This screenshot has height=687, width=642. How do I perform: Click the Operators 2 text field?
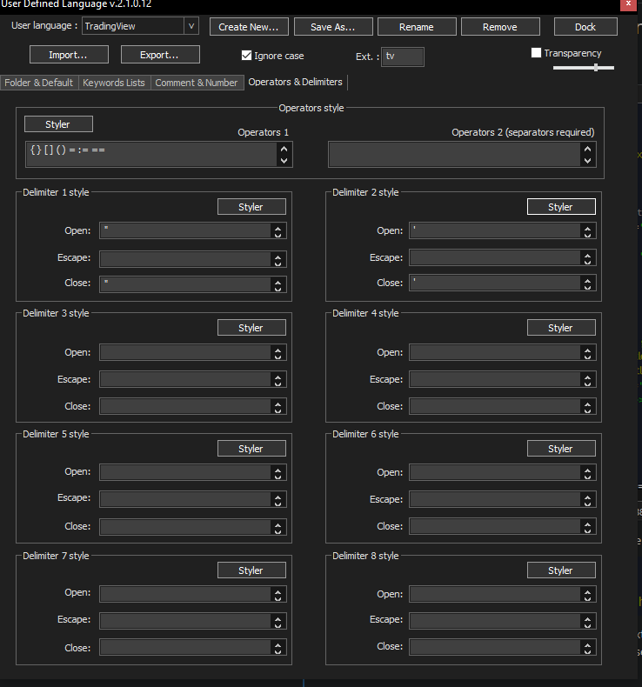click(x=455, y=154)
